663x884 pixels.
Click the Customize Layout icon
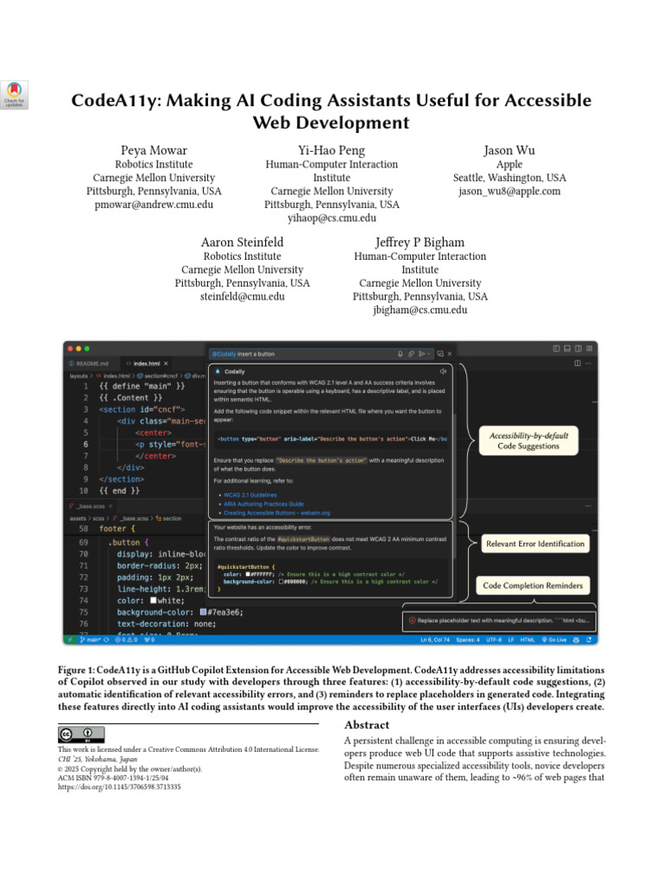pos(589,349)
